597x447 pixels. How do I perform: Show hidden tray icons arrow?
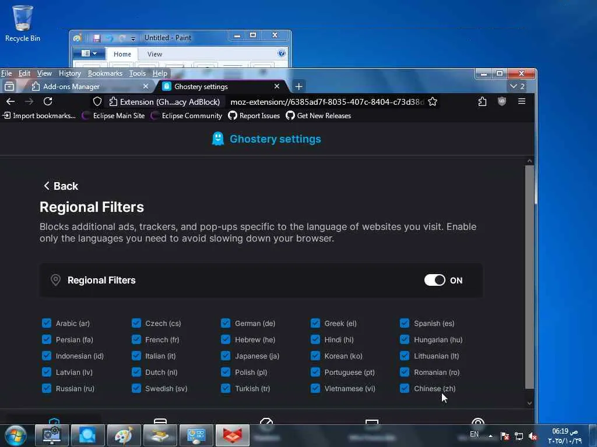(490, 436)
